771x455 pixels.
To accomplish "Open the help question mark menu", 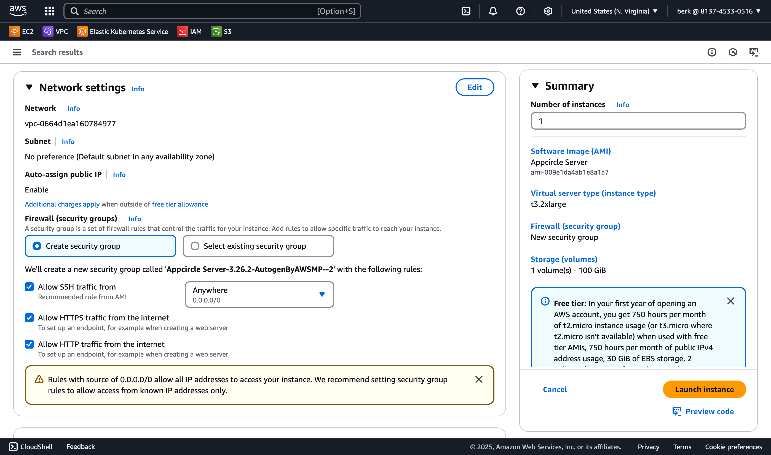I will (520, 11).
